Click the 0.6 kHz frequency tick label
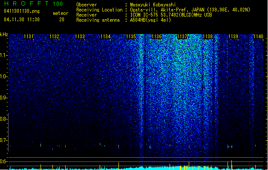The image size is (268, 170). 4,161
